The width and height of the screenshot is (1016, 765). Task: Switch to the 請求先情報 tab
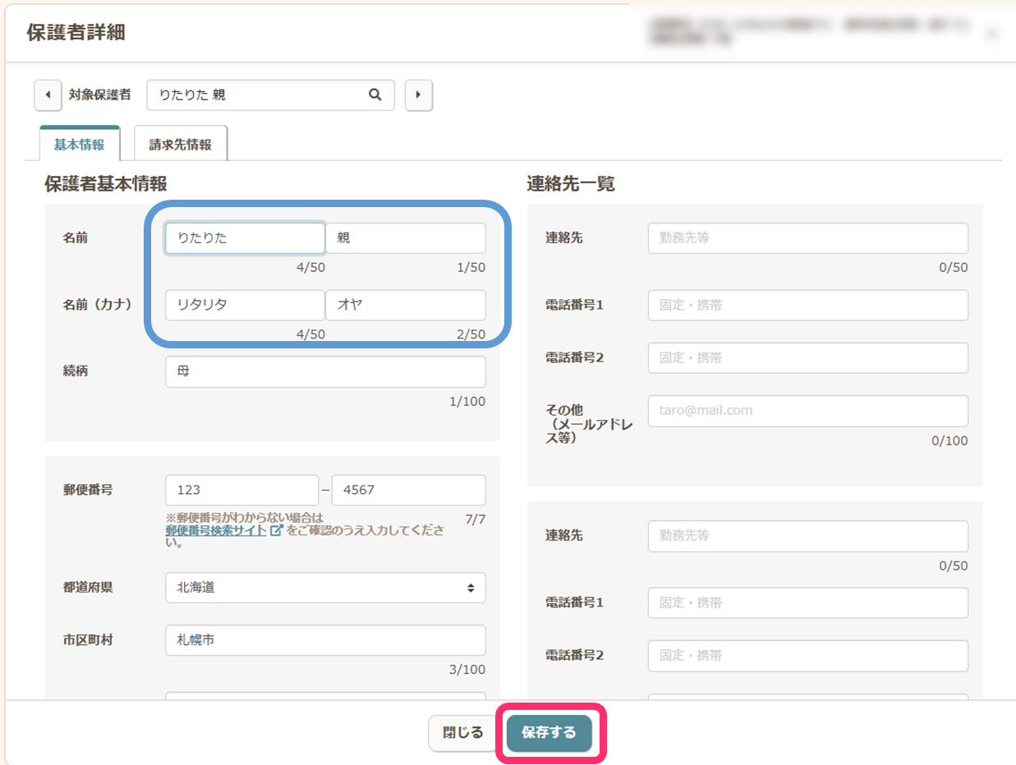pyautogui.click(x=181, y=145)
